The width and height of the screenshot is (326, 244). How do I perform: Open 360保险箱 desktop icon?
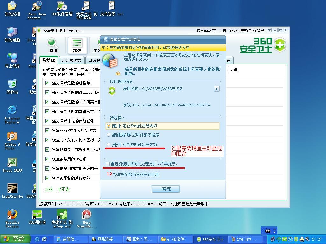click(x=37, y=217)
